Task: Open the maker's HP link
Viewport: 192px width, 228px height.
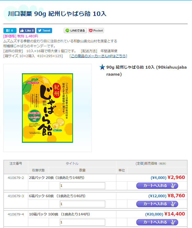Action: coord(98,56)
